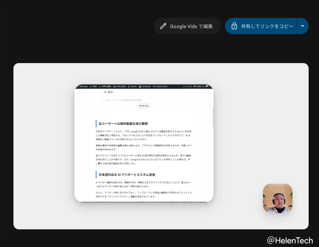
Task: Click WP Fastest Cache in admin bar
Action: pyautogui.click(x=160, y=86)
